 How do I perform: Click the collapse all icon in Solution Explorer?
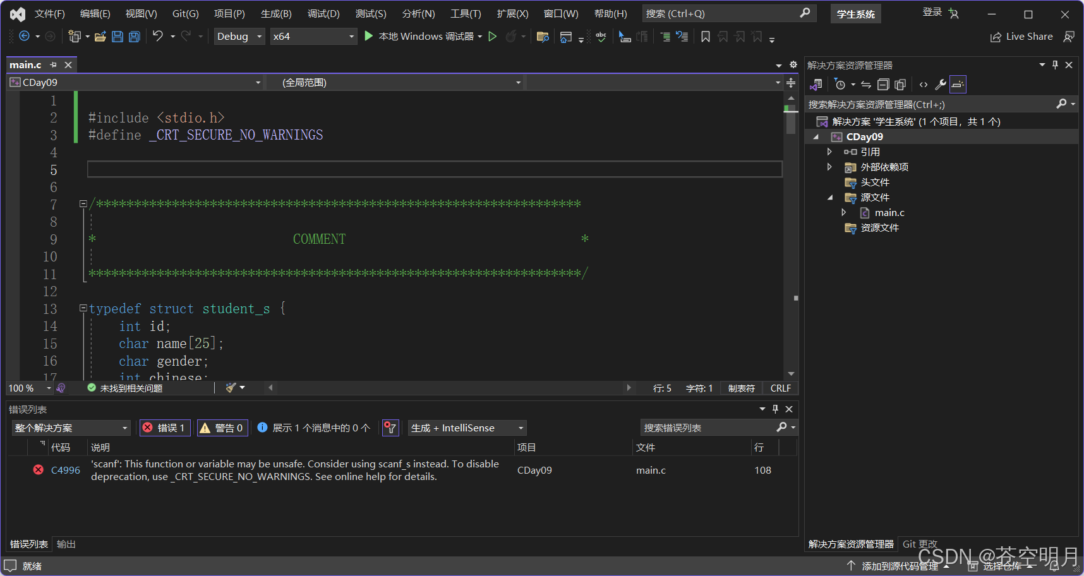[x=883, y=84]
